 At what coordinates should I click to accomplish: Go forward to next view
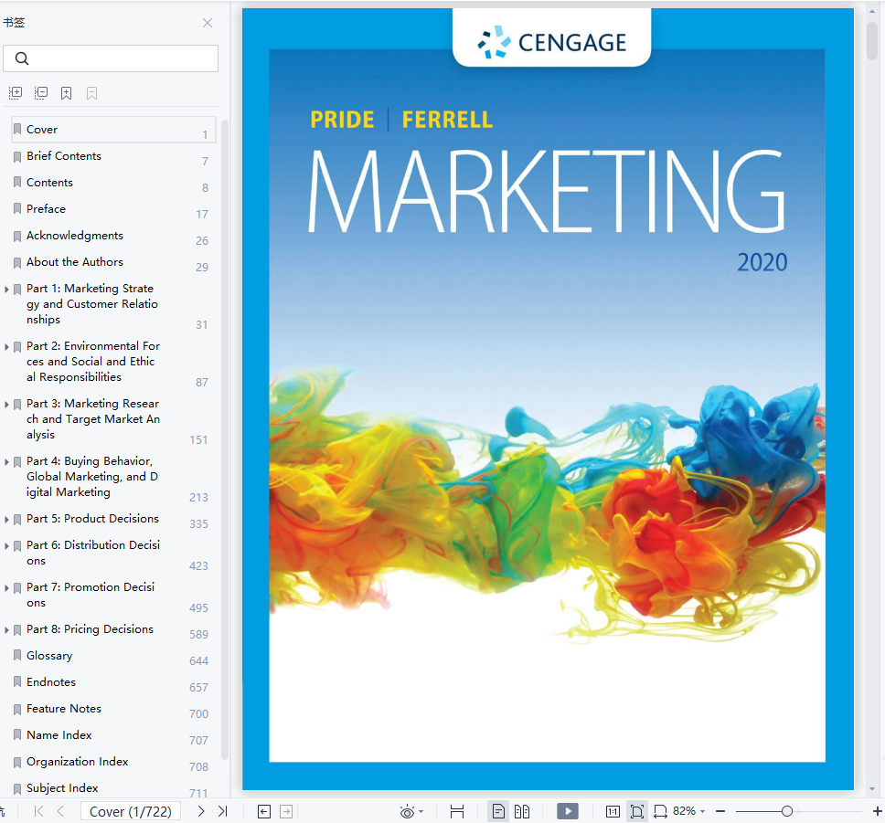[286, 812]
